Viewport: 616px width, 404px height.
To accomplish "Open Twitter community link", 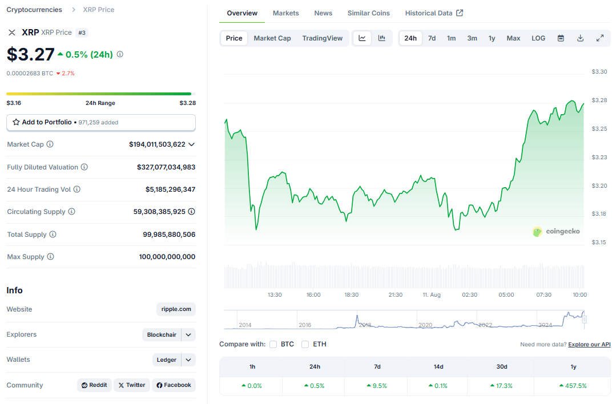I will (x=132, y=385).
